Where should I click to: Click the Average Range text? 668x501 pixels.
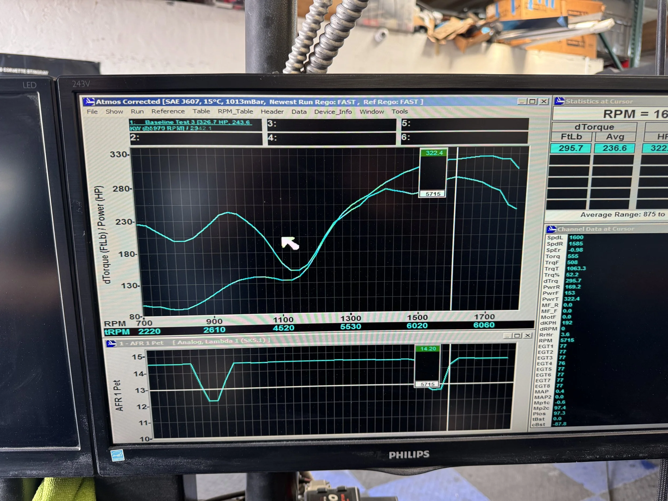(x=622, y=215)
